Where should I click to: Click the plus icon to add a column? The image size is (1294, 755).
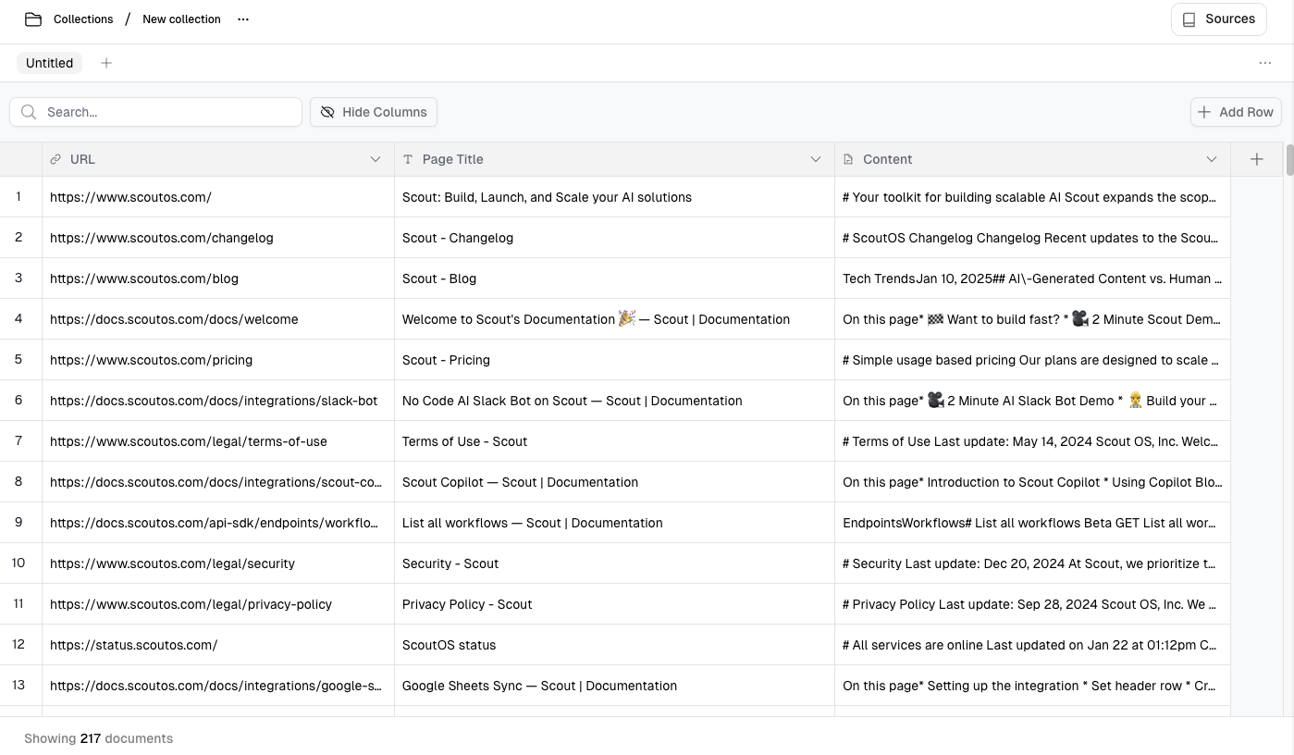point(1256,159)
